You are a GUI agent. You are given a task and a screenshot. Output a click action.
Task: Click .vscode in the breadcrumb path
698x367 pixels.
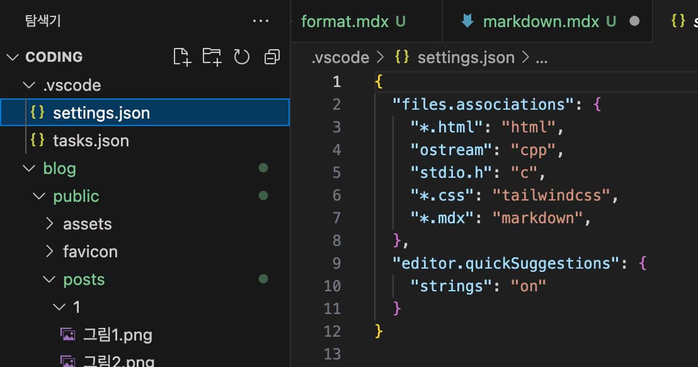click(x=341, y=57)
